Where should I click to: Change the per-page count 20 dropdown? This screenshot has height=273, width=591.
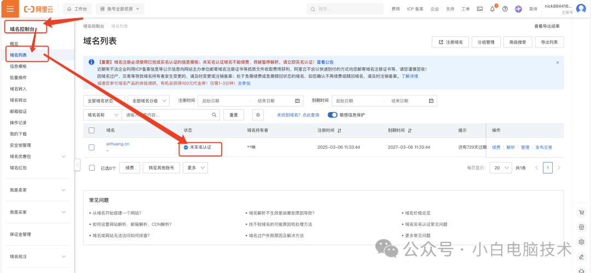coord(501,168)
